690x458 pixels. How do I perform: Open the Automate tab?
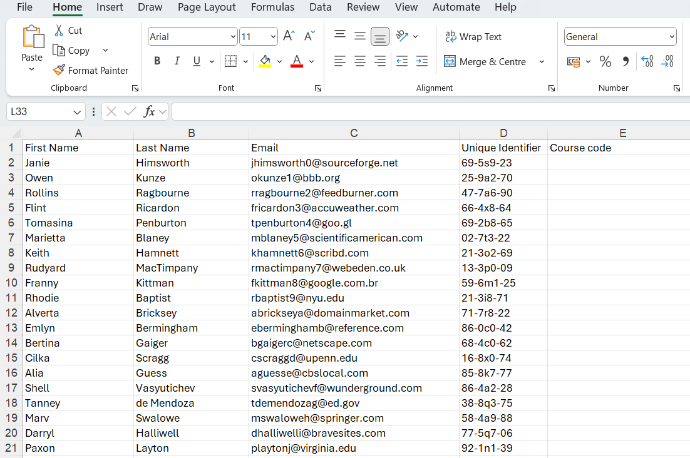[456, 7]
